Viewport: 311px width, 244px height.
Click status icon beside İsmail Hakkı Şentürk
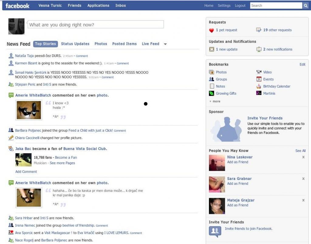coord(11,73)
